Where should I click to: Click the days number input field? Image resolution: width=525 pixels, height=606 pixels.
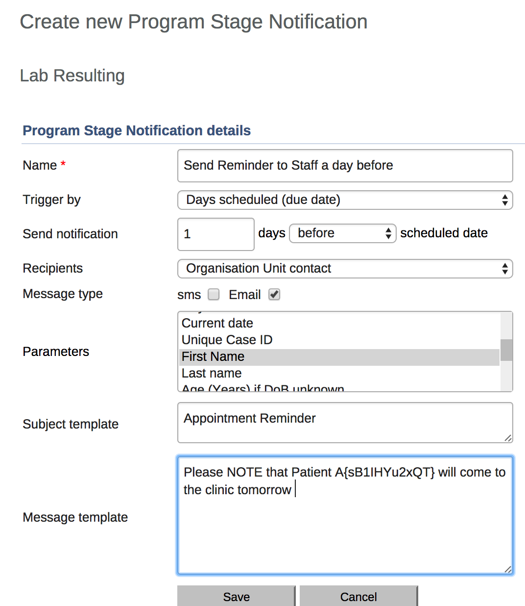point(215,234)
